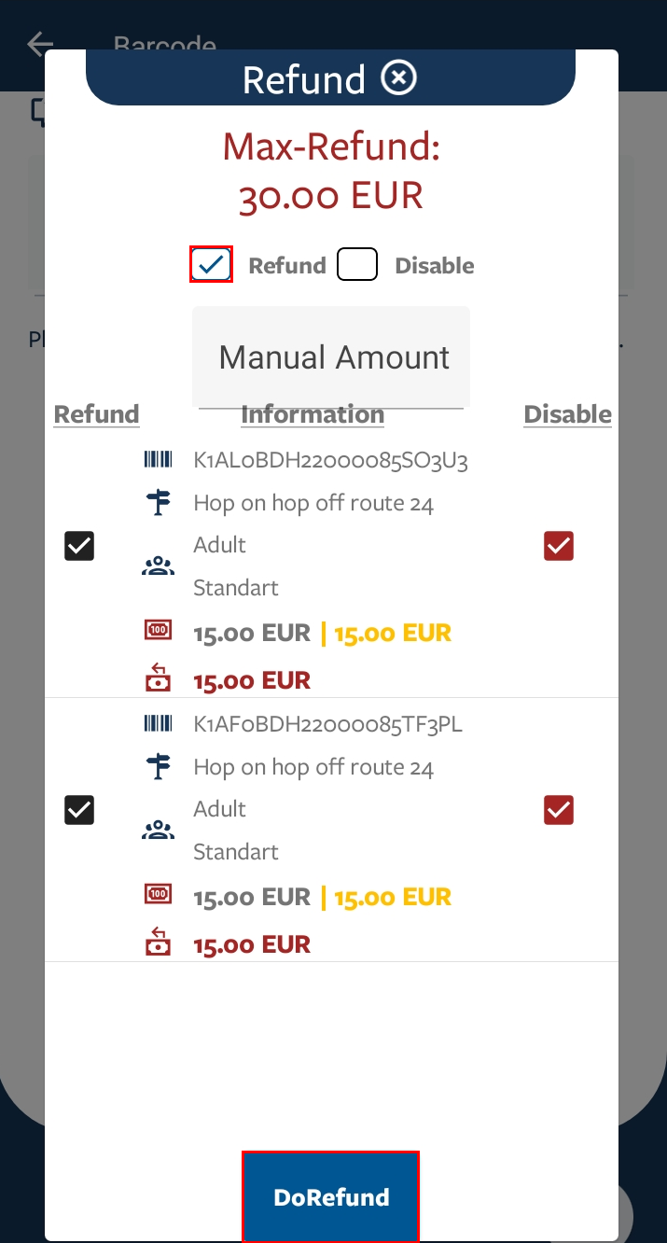Click the refund cash icon on the first ticket

(x=158, y=678)
